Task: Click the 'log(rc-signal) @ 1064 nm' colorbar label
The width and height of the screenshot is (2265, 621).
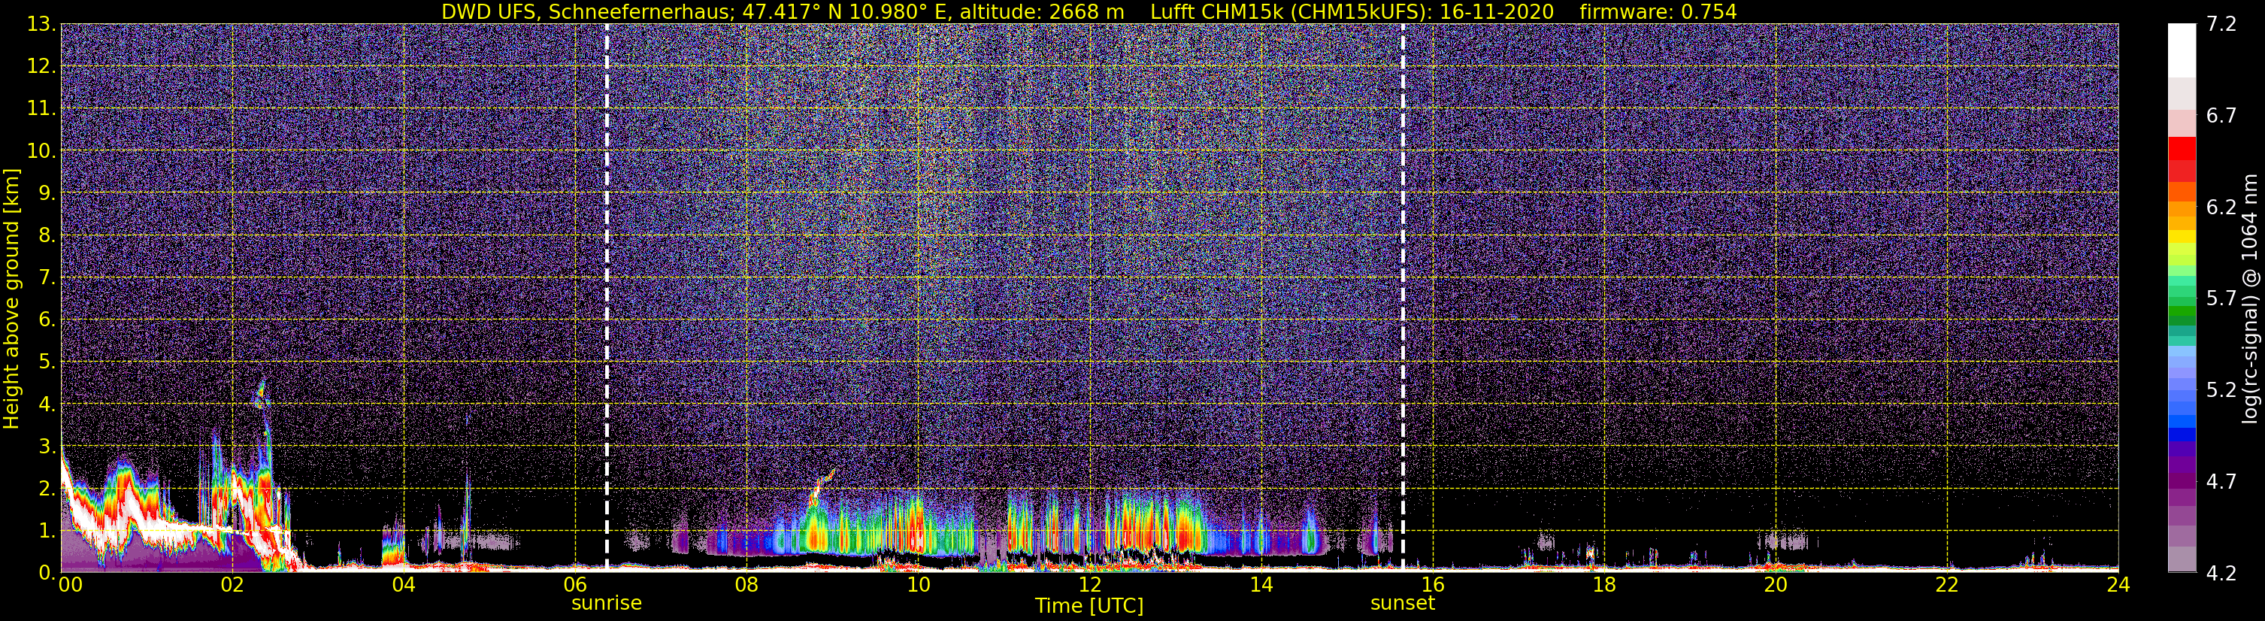Action: (x=2251, y=299)
